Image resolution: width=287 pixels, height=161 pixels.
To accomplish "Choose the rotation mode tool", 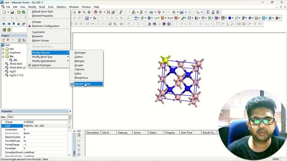I will coord(79,12).
